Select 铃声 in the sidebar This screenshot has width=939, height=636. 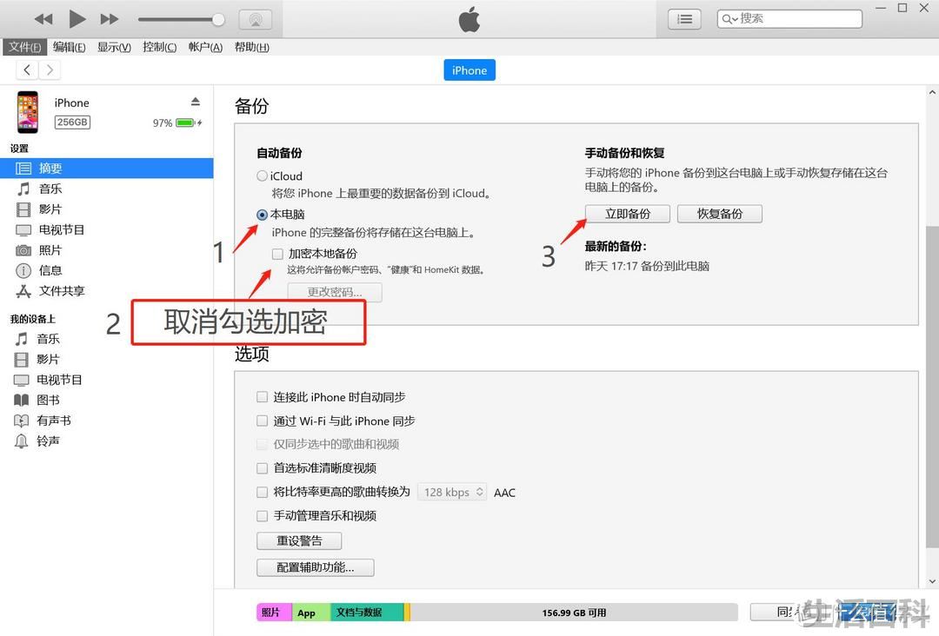[107, 441]
